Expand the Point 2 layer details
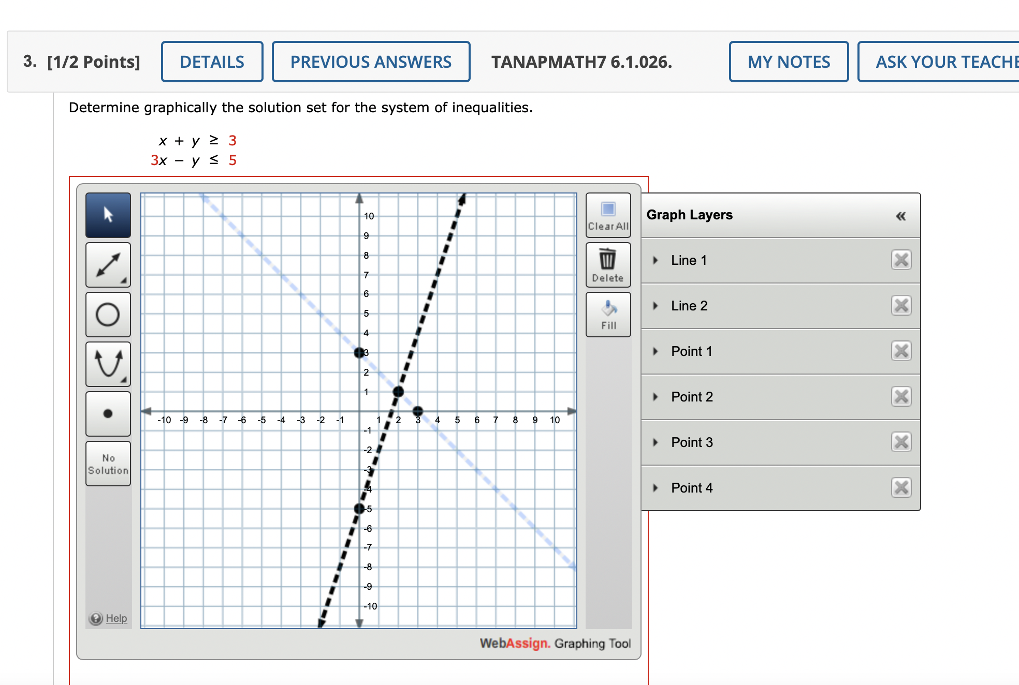1019x685 pixels. pos(654,396)
